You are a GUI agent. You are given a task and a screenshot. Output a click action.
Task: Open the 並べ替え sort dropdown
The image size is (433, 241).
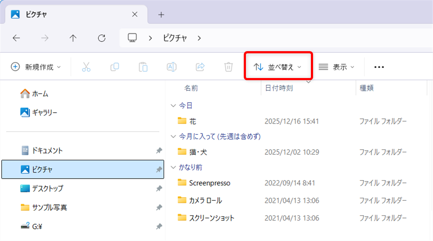tap(278, 67)
